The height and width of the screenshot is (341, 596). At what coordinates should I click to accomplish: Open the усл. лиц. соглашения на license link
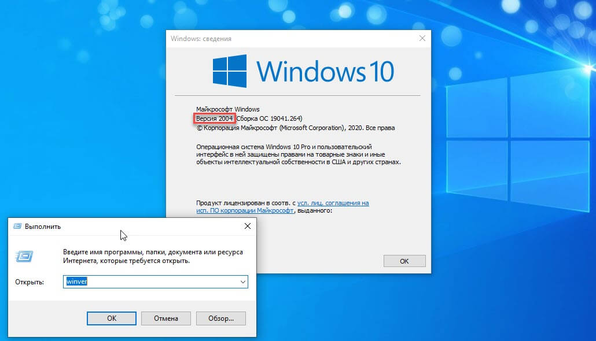tap(333, 203)
